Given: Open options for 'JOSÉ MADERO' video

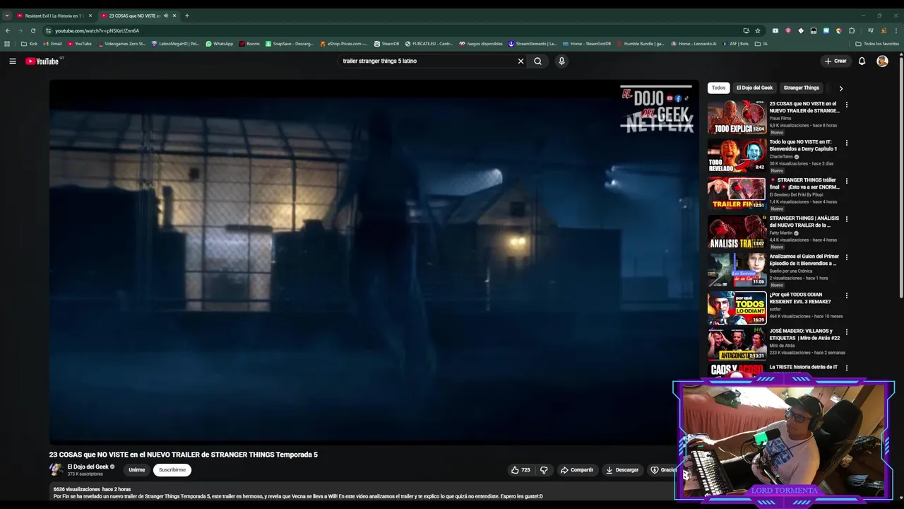Looking at the screenshot, I should [846, 332].
